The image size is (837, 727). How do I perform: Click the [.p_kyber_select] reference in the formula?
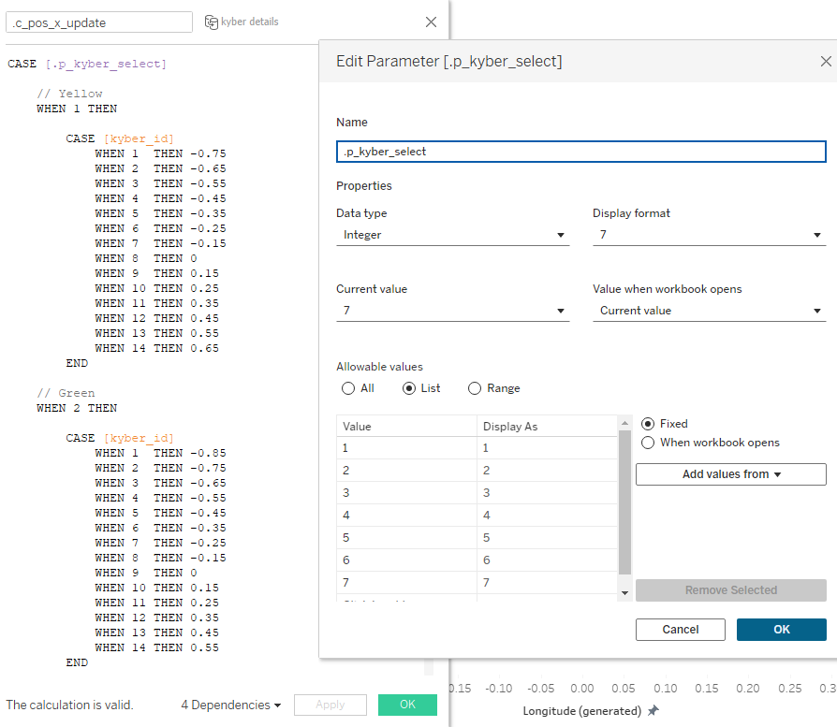coord(106,64)
